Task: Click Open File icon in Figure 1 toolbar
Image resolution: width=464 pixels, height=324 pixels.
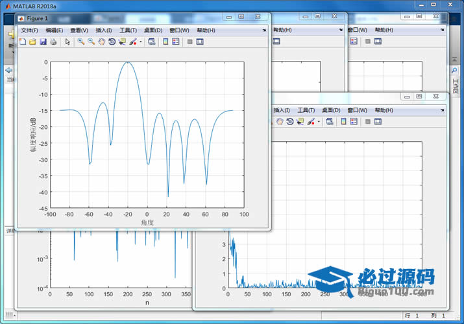Action: pos(32,42)
